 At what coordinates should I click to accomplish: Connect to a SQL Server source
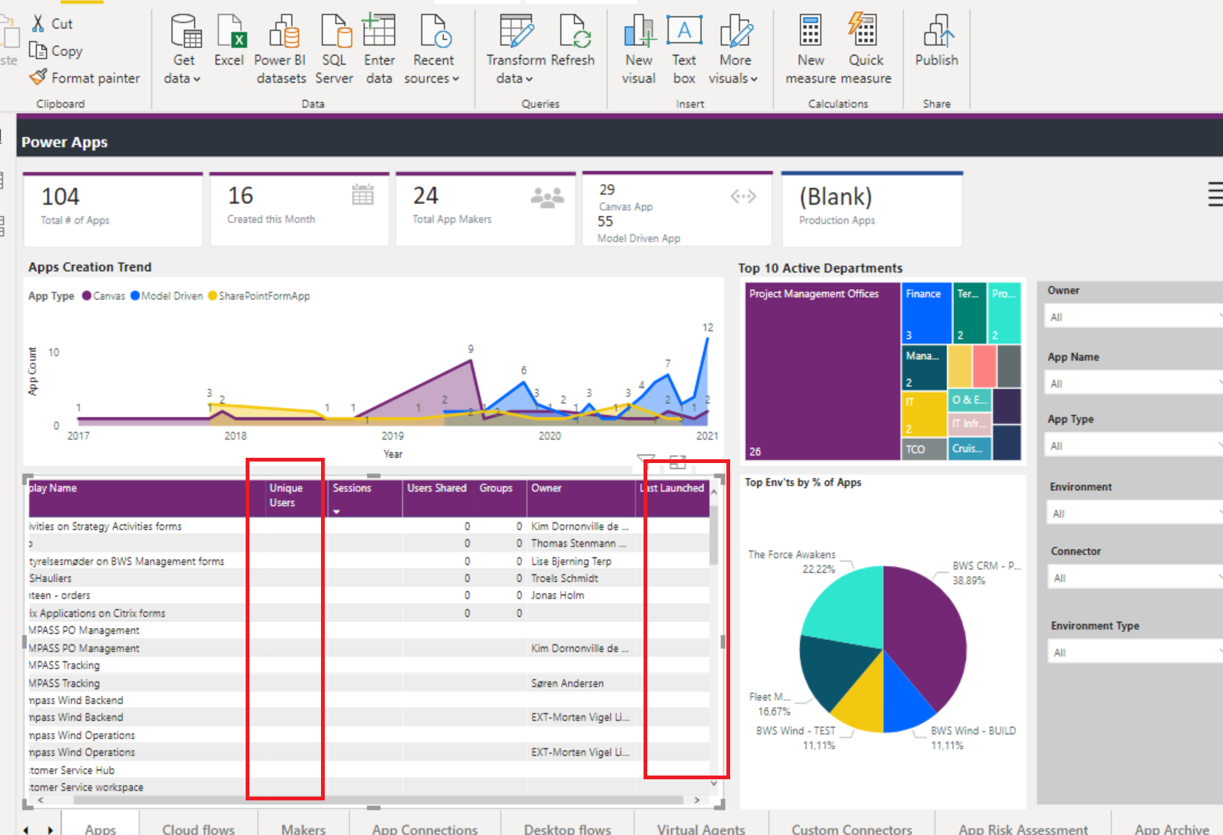click(x=334, y=47)
